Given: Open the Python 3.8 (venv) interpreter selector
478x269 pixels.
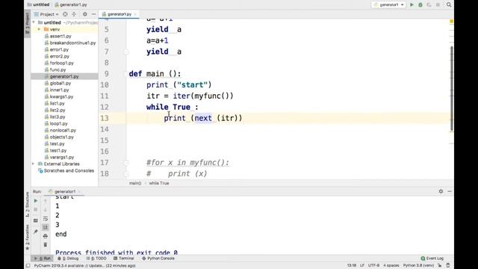Looking at the screenshot, I should tap(418, 266).
